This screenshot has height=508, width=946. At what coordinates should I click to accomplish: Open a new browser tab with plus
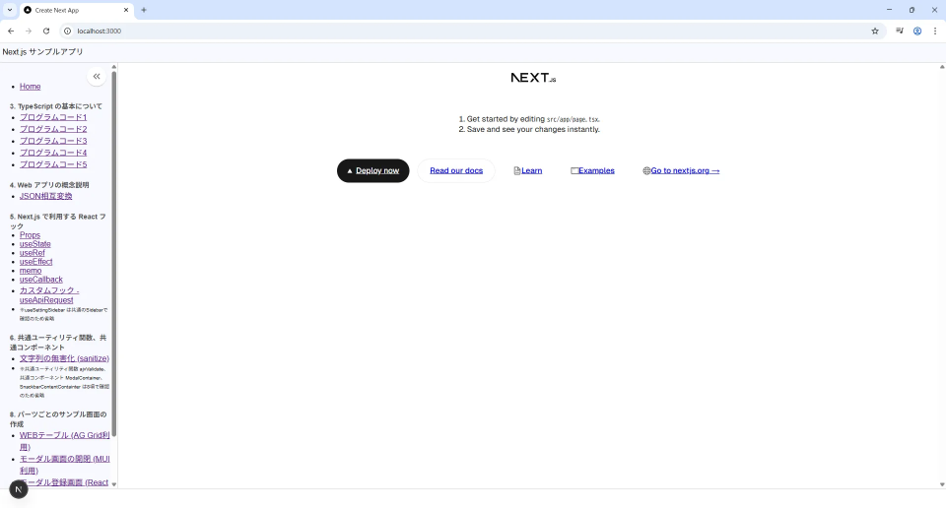144,10
